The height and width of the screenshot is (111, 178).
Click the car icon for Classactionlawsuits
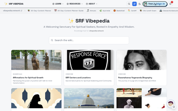[x=160, y=11]
